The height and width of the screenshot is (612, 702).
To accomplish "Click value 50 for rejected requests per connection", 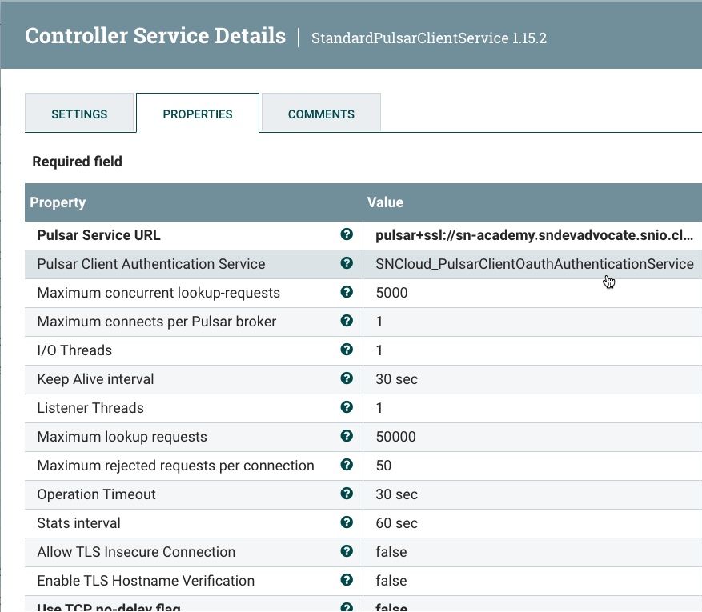I will [383, 466].
